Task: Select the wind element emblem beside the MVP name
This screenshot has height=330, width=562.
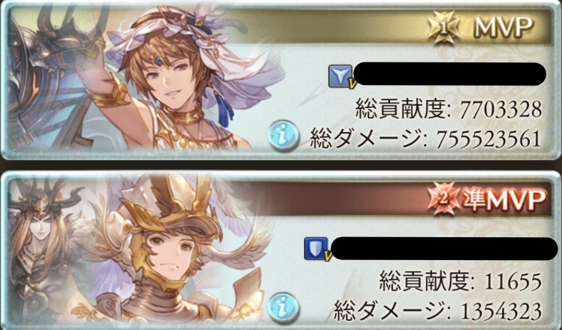Action: (x=341, y=76)
